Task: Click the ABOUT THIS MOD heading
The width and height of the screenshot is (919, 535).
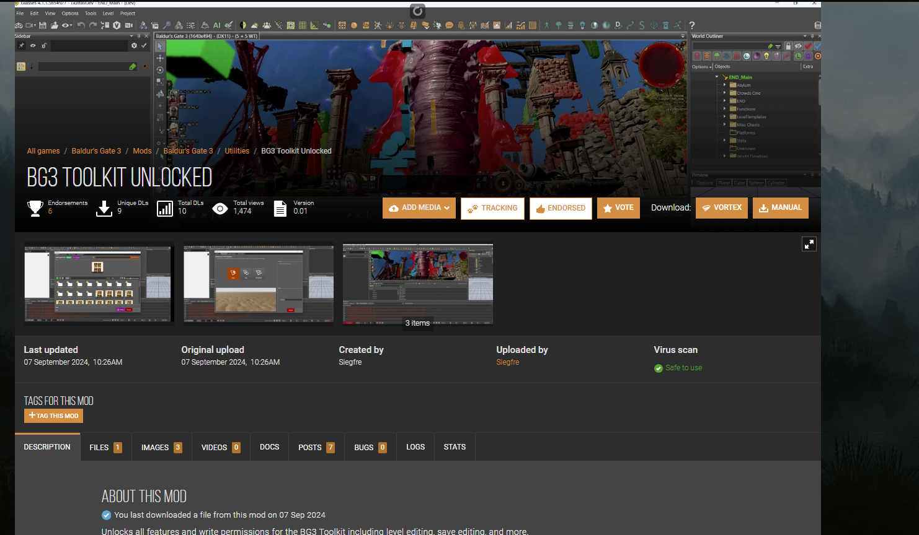Action: point(144,497)
